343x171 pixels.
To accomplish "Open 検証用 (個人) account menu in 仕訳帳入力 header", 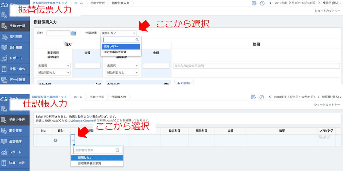I will coord(332,97).
